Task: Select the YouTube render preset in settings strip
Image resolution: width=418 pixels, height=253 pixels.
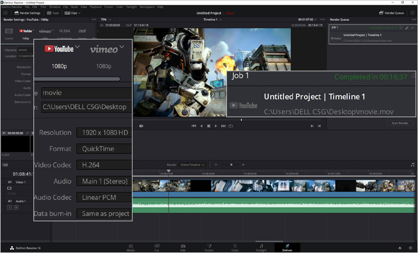Action: (x=26, y=33)
